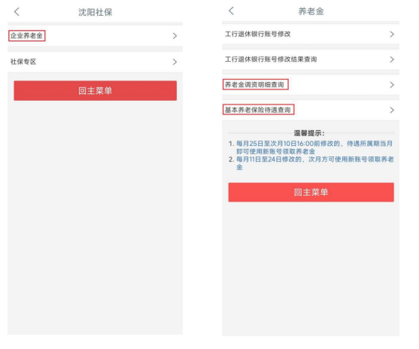Image resolution: width=419 pixels, height=349 pixels.
Task: Click chevron beside 基本养老保险待遇查询
Action: pyautogui.click(x=392, y=110)
